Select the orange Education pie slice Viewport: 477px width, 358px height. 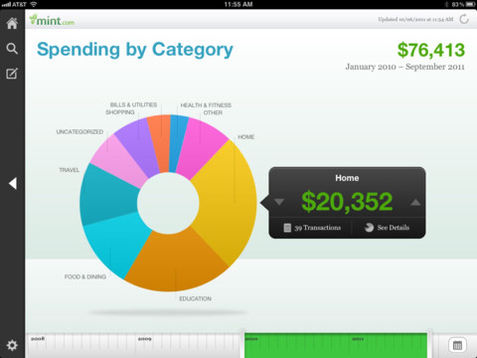176,263
